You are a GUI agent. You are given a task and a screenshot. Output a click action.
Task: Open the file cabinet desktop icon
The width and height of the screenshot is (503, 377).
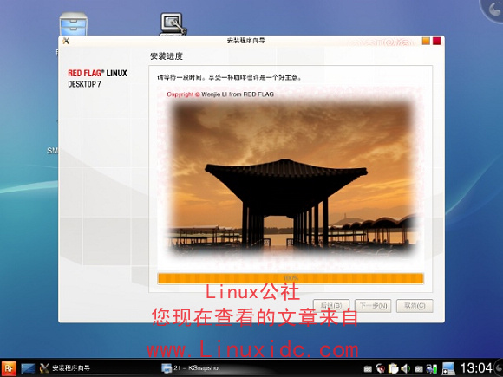click(73, 24)
